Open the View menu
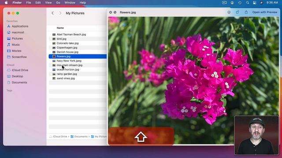Image resolution: width=282 pixels, height=158 pixels. 48,3
